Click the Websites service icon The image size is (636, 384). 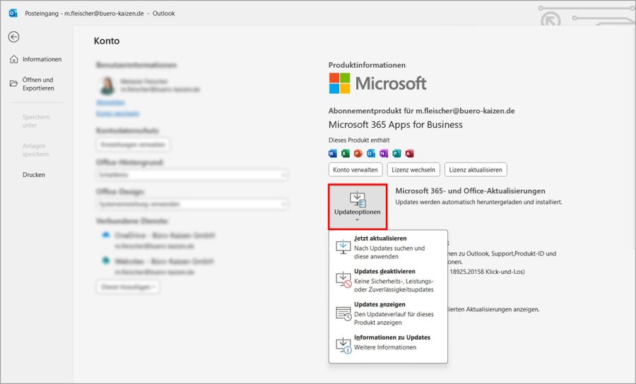pos(106,261)
